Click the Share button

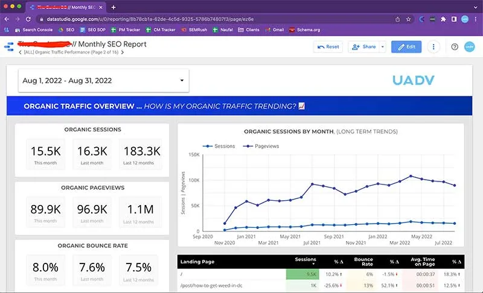click(x=363, y=46)
